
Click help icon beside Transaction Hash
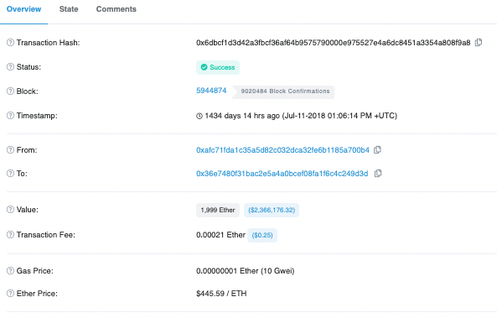[10, 43]
